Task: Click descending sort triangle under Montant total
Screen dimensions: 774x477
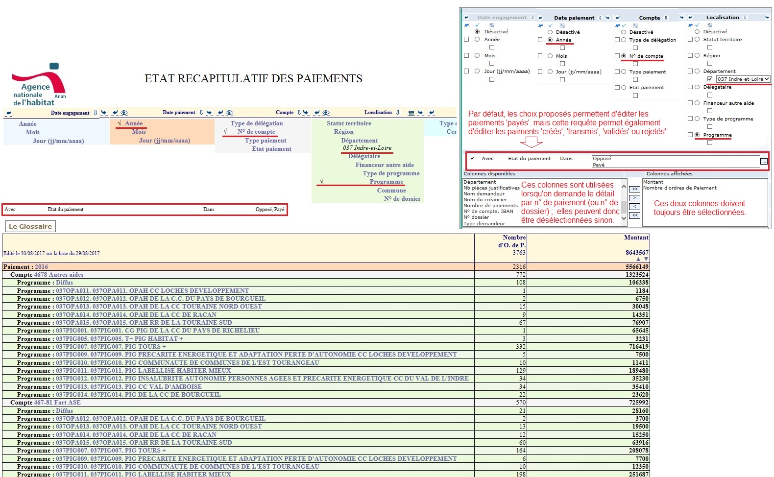Action: (646, 259)
